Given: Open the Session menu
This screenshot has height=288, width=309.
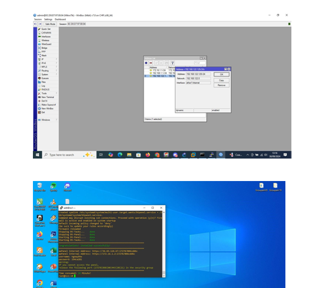Looking at the screenshot, I should [38, 19].
